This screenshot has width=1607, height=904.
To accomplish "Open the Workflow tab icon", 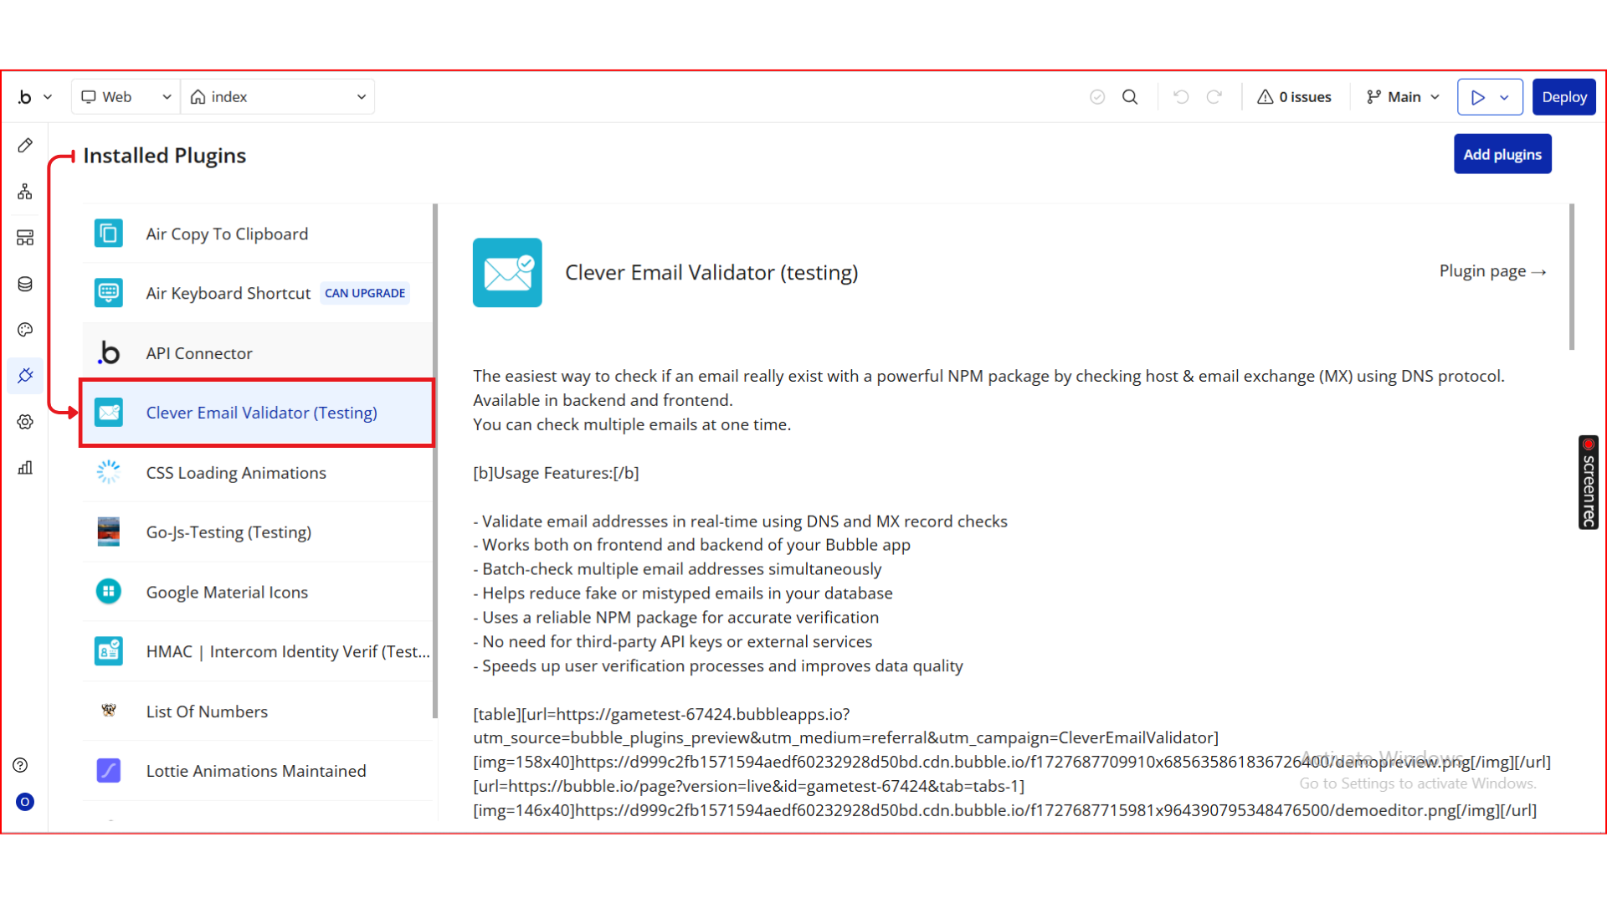I will point(25,192).
